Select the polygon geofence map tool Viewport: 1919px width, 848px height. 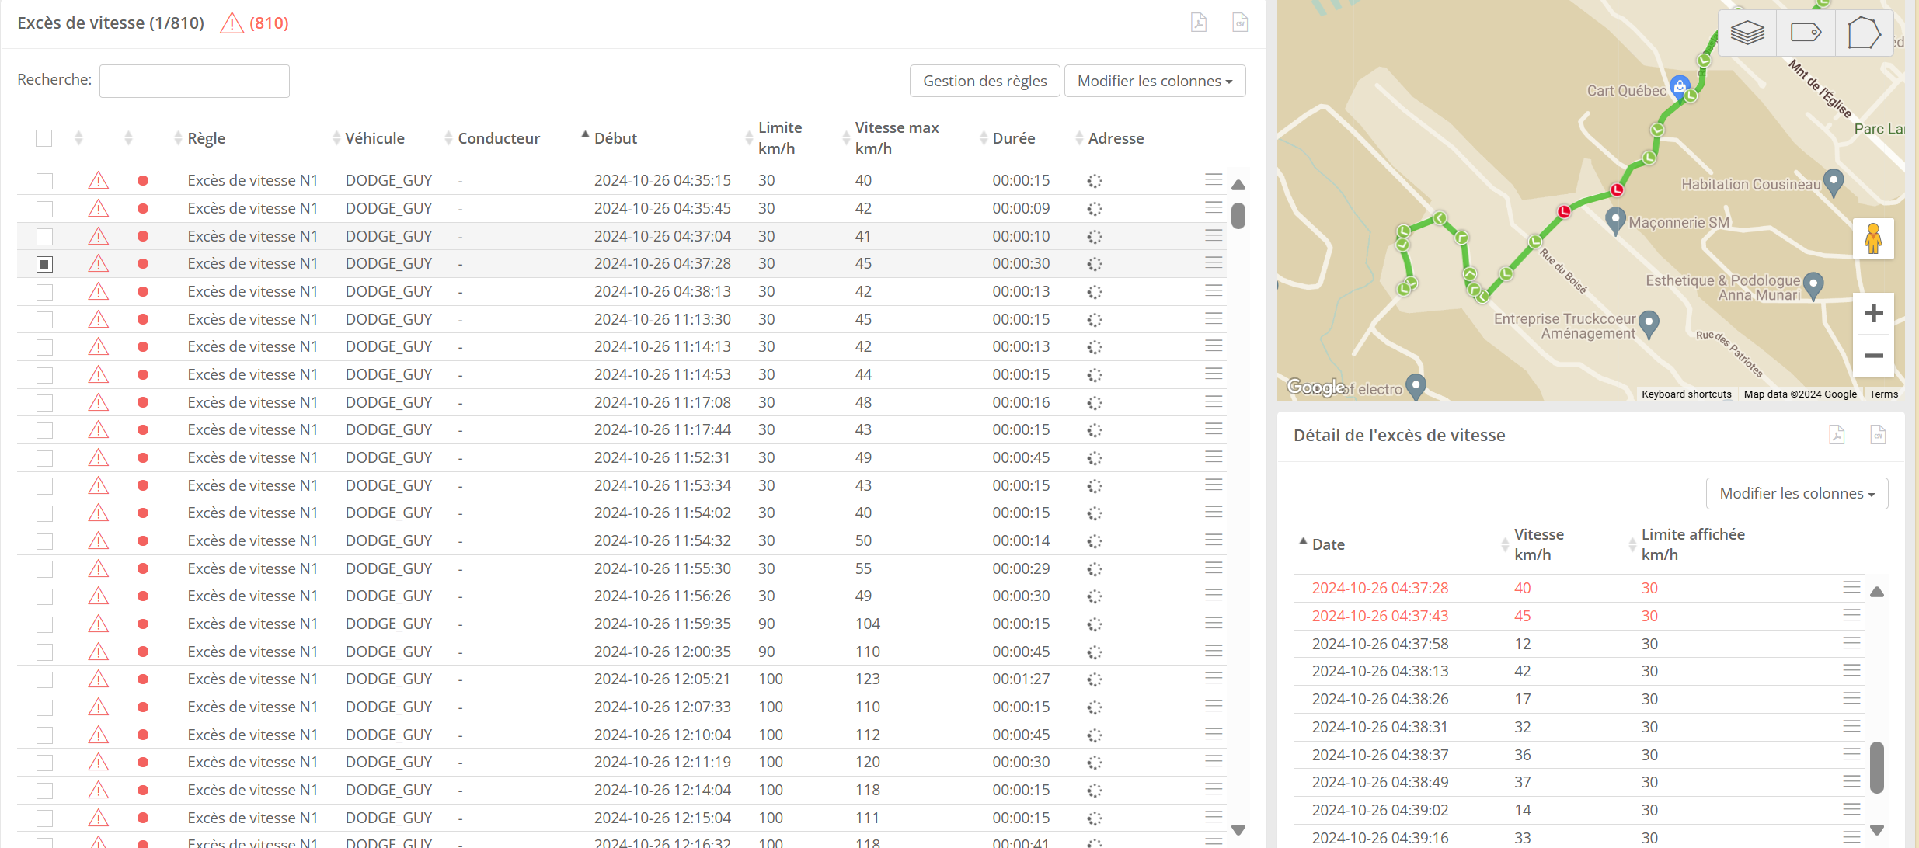(1863, 33)
